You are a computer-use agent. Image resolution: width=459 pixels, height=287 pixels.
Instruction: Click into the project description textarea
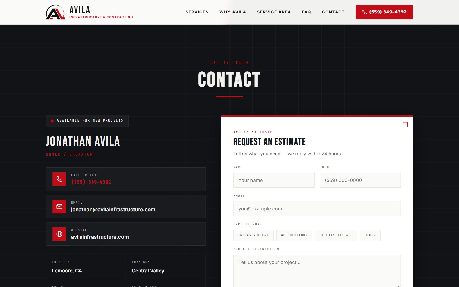point(317,271)
